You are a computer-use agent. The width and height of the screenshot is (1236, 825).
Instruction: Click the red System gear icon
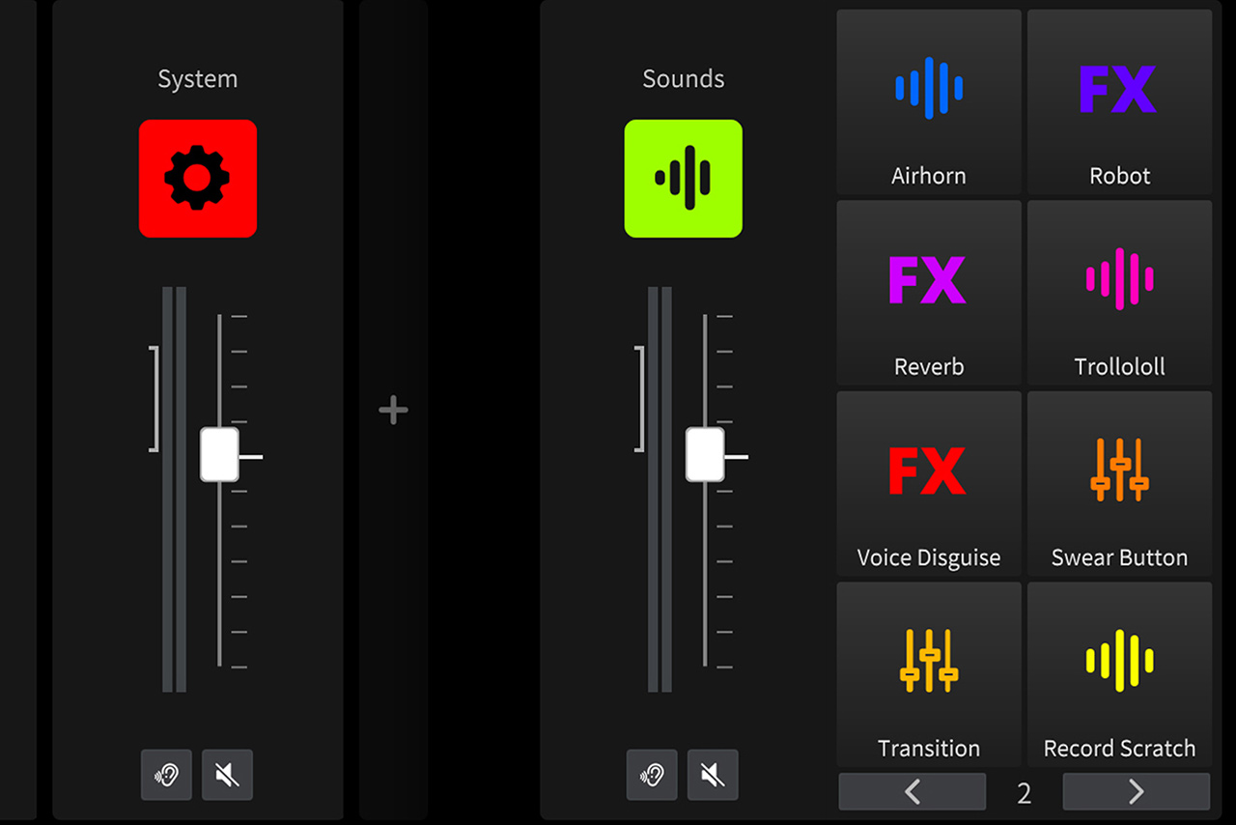tap(198, 179)
